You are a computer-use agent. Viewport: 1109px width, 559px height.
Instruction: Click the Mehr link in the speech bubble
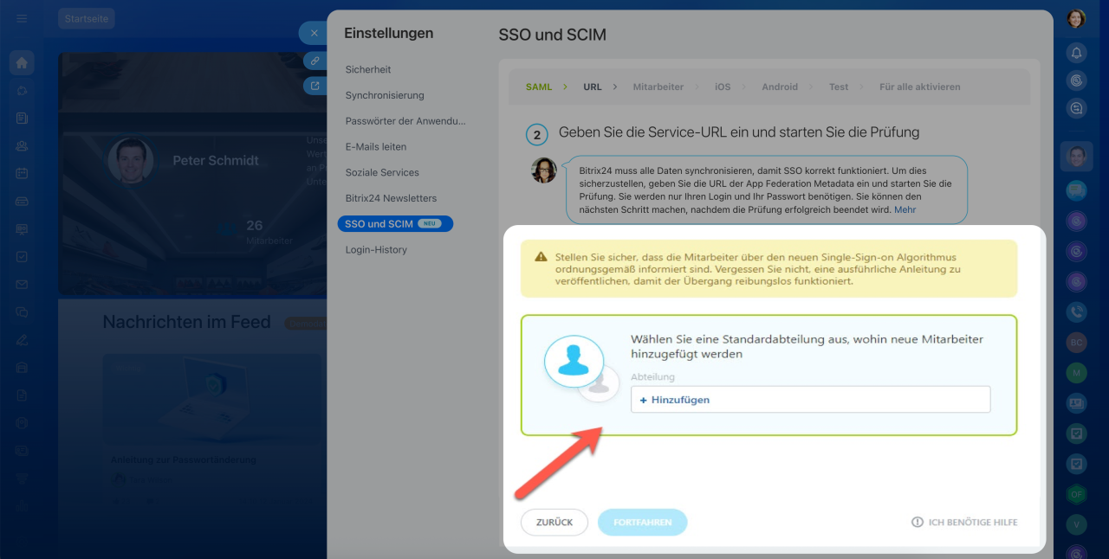(x=905, y=209)
